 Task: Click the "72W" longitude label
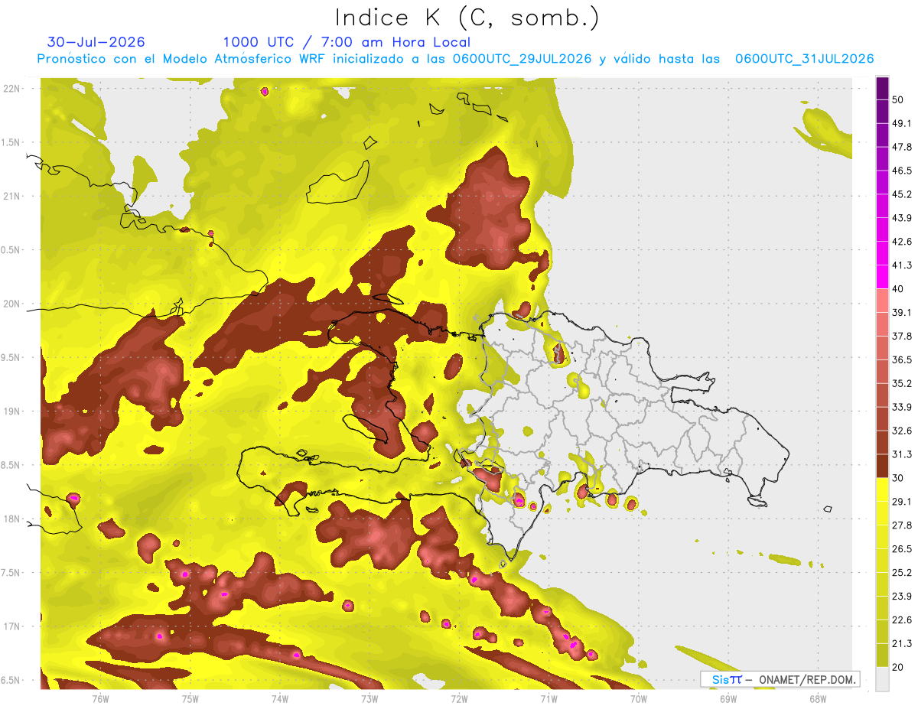[x=459, y=698]
